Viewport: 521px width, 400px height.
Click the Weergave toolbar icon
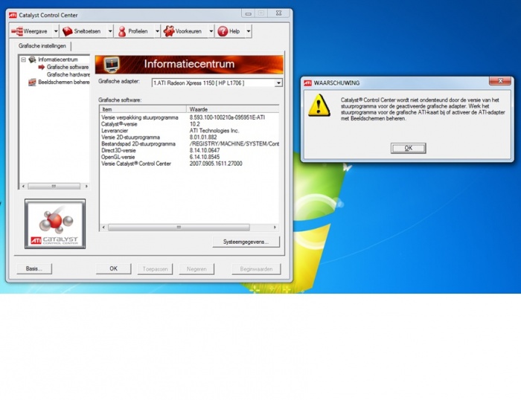[17, 31]
